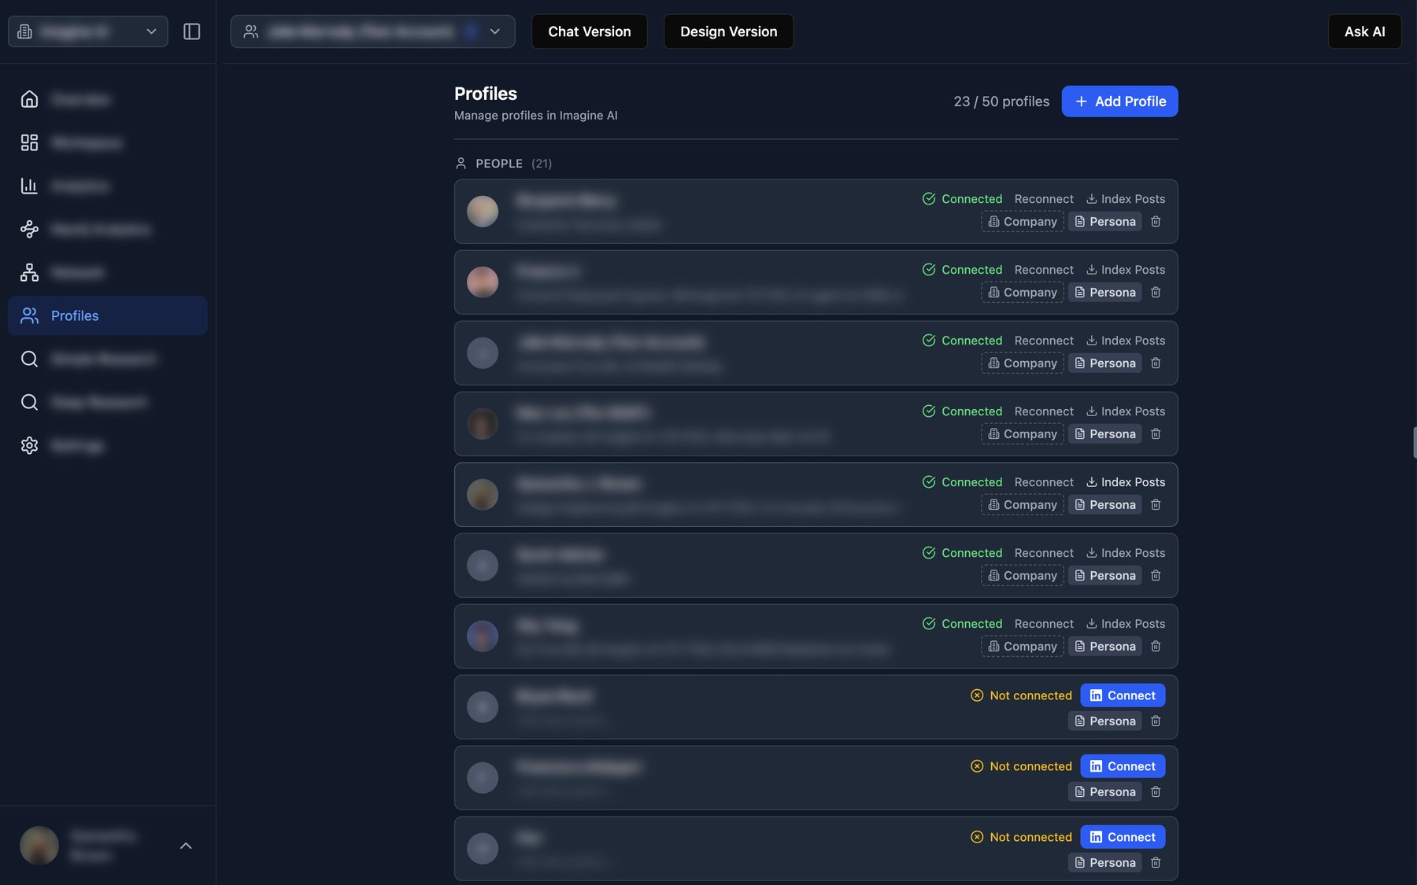Open the home icon in the sidebar

click(x=29, y=99)
